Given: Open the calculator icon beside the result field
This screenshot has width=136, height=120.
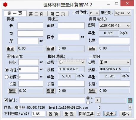Looking at the screenshot, I should tap(130, 100).
